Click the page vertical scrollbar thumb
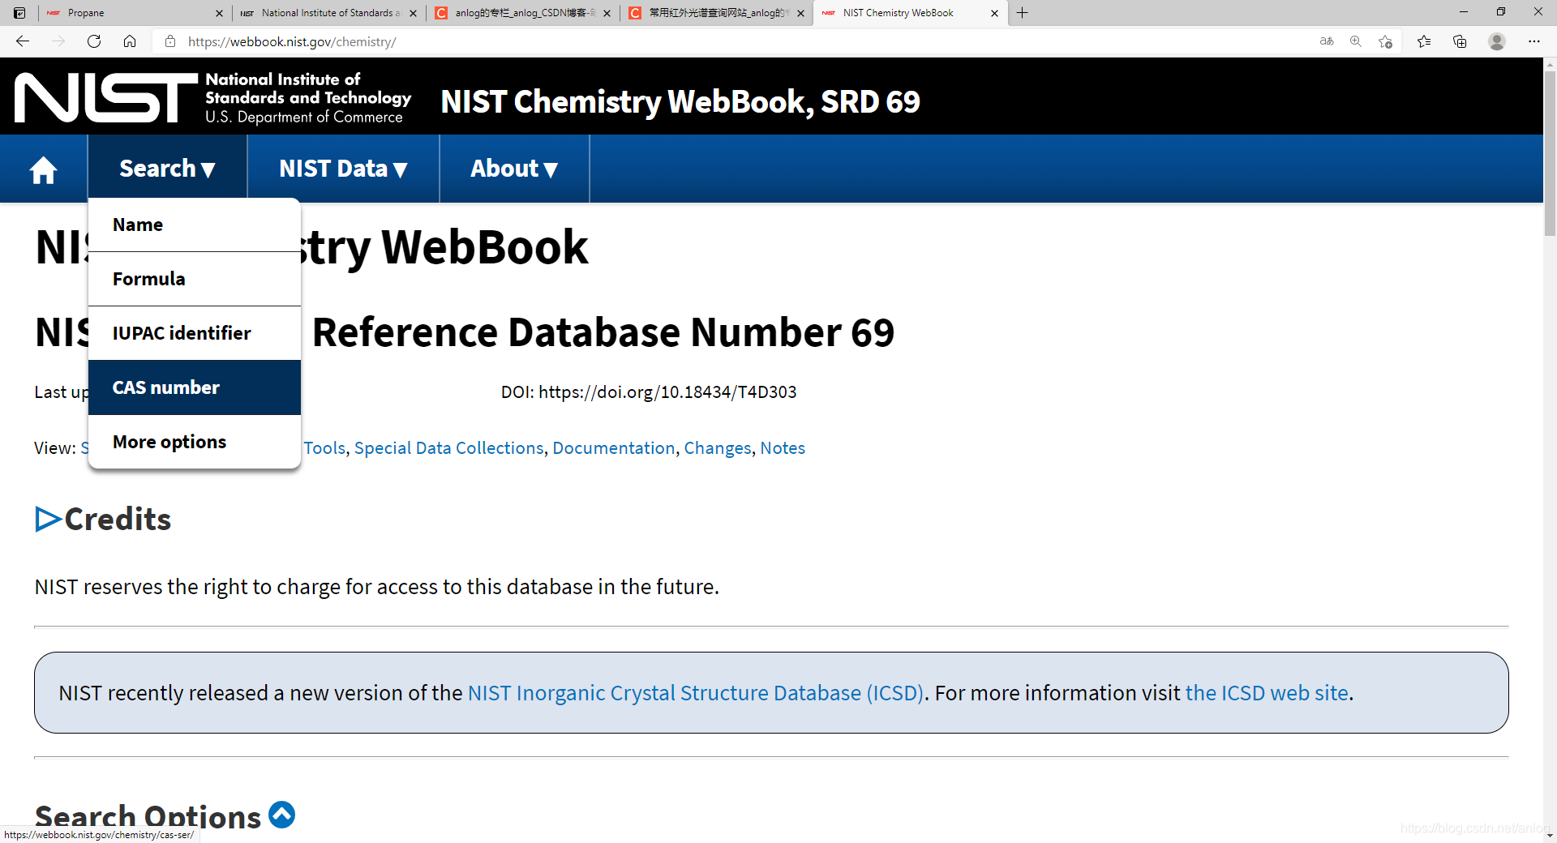This screenshot has width=1557, height=843. (1550, 154)
